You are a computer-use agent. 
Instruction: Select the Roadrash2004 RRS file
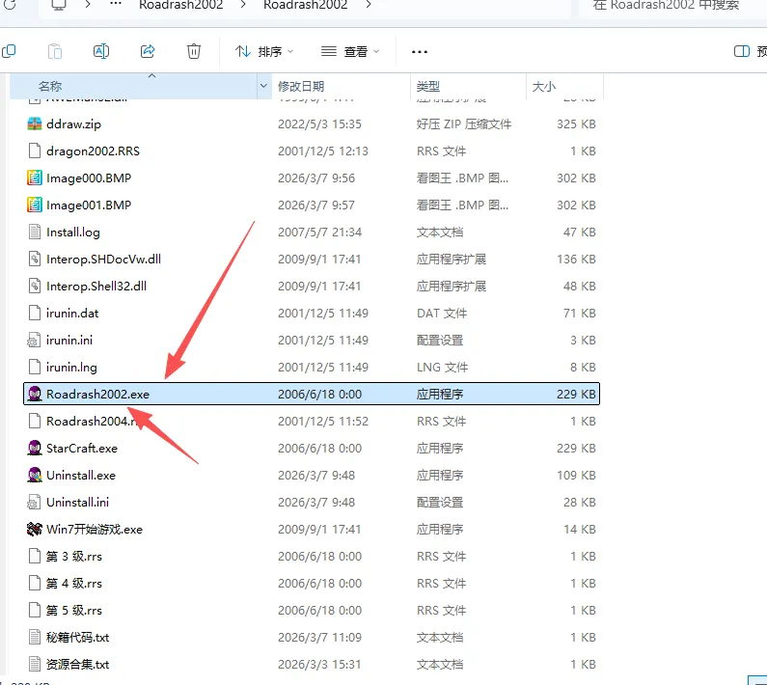pos(312,422)
